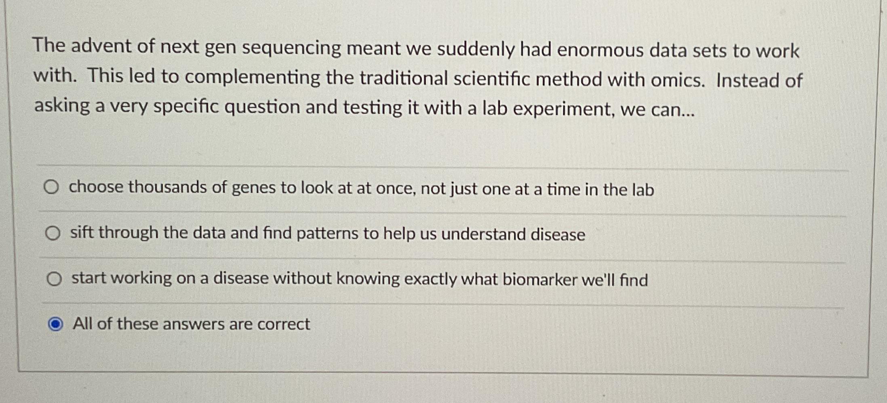Select the radio button for 'All of these answers are correct'
887x403 pixels.
pos(56,323)
